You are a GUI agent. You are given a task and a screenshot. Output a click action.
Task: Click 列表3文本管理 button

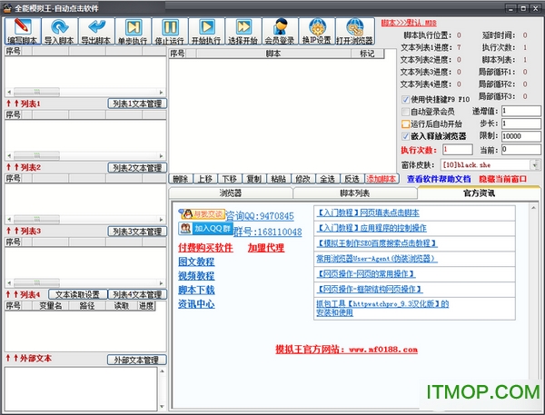pos(137,232)
